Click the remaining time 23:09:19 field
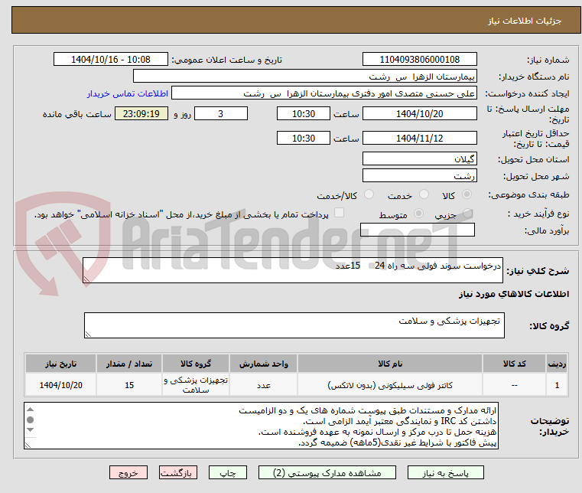 pyautogui.click(x=141, y=113)
